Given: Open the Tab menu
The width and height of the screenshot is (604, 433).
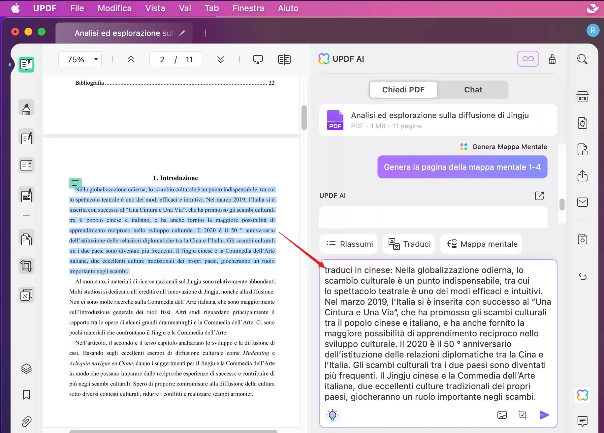Looking at the screenshot, I should 211,8.
